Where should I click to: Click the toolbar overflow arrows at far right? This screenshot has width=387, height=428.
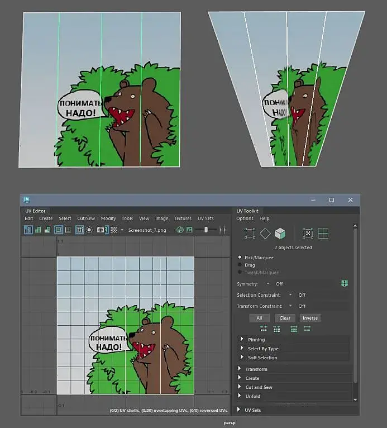(x=223, y=230)
